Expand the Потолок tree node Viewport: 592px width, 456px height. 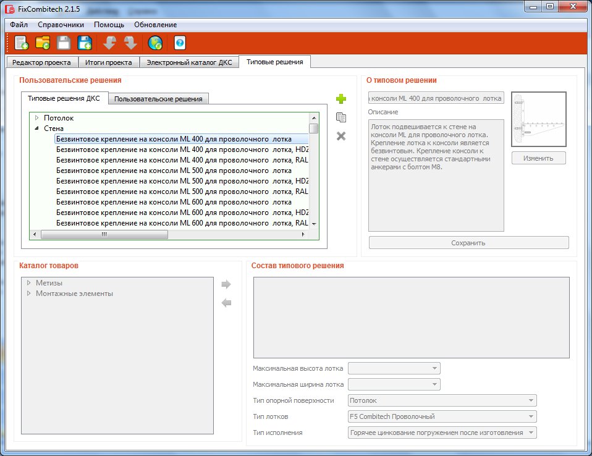37,118
